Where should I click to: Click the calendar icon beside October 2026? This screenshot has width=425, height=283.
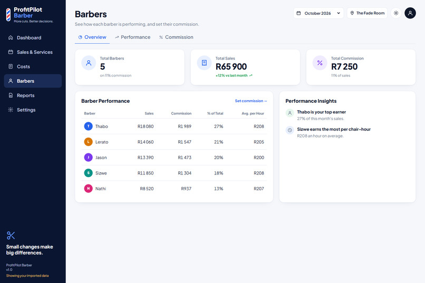click(298, 13)
